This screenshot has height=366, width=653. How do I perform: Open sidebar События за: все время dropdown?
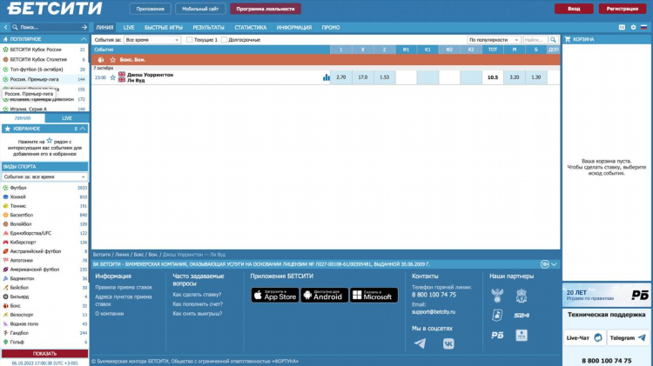44,176
